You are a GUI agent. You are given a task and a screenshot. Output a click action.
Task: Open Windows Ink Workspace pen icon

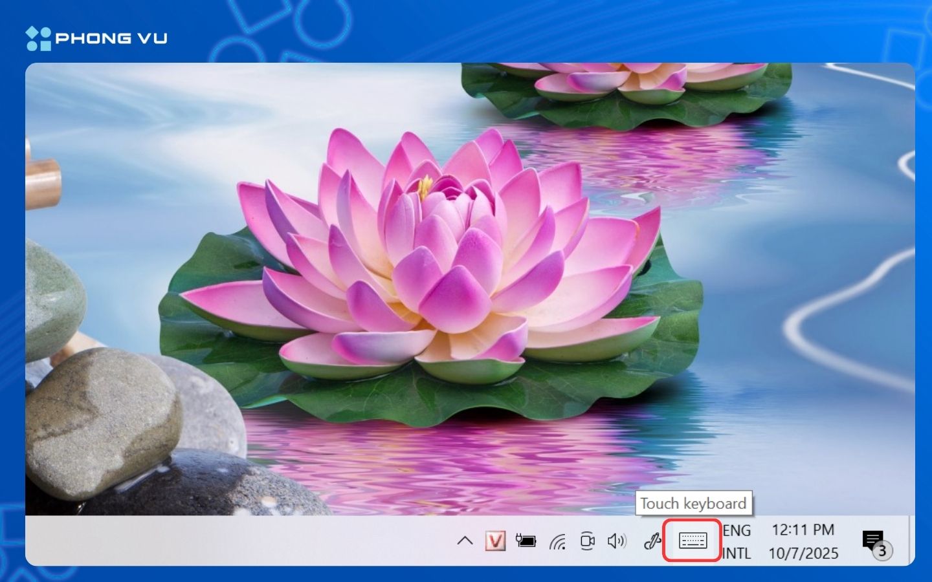point(652,541)
